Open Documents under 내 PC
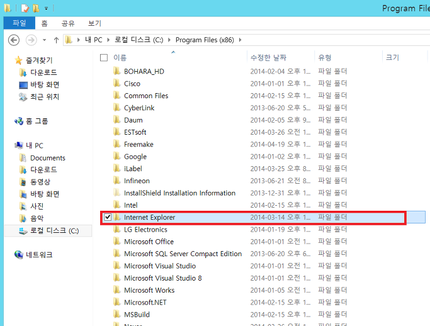 [48, 158]
